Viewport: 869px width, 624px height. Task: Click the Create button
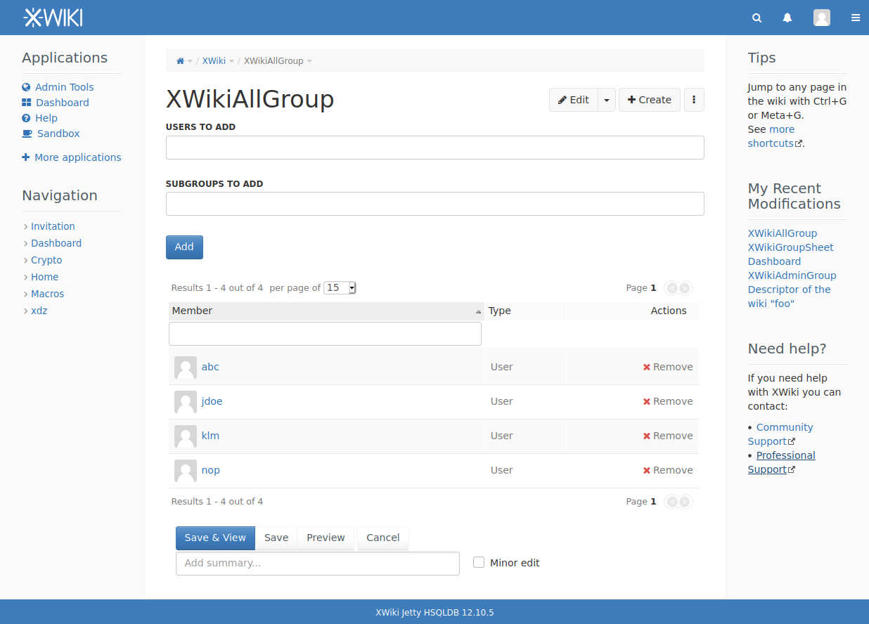650,100
